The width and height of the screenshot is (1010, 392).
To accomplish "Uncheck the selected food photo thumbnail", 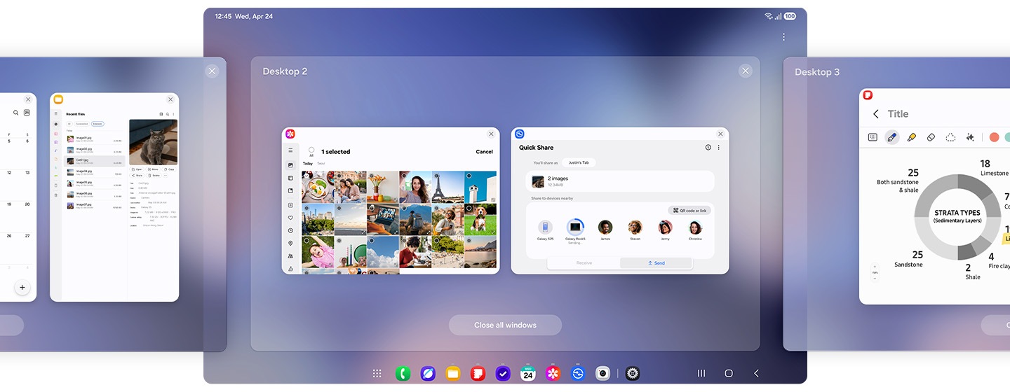I will 307,176.
